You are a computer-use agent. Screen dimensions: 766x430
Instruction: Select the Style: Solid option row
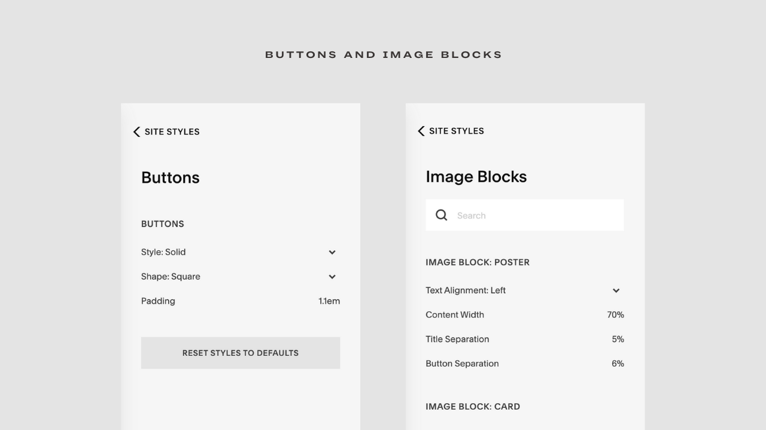click(x=241, y=252)
